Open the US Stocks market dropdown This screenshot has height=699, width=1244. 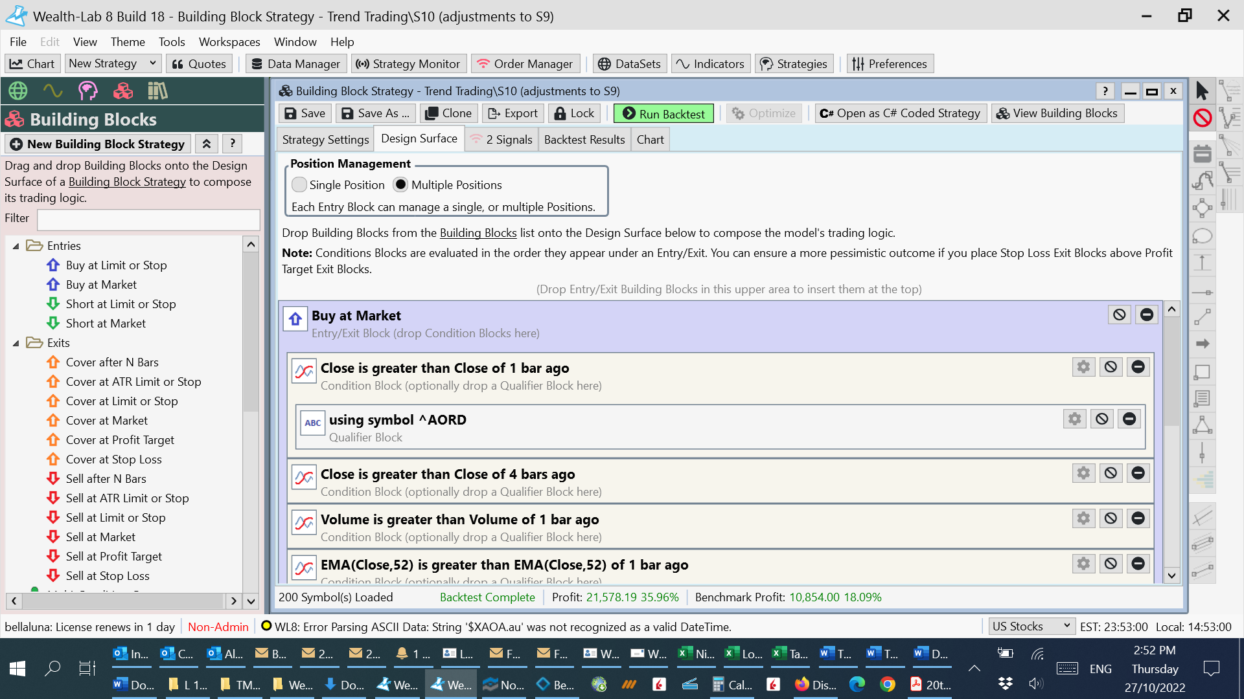[1031, 626]
